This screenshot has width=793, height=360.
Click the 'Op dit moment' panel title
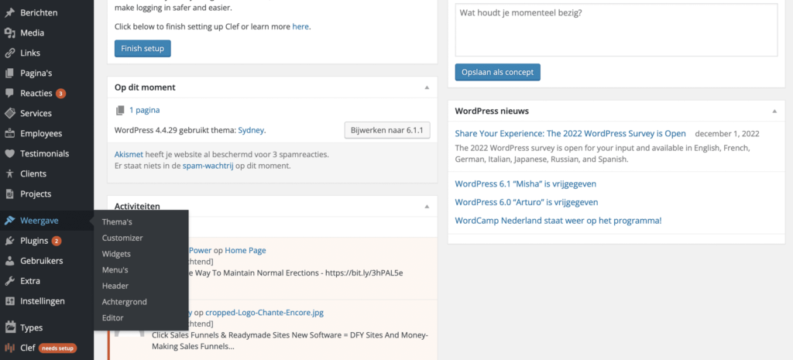[x=145, y=87]
